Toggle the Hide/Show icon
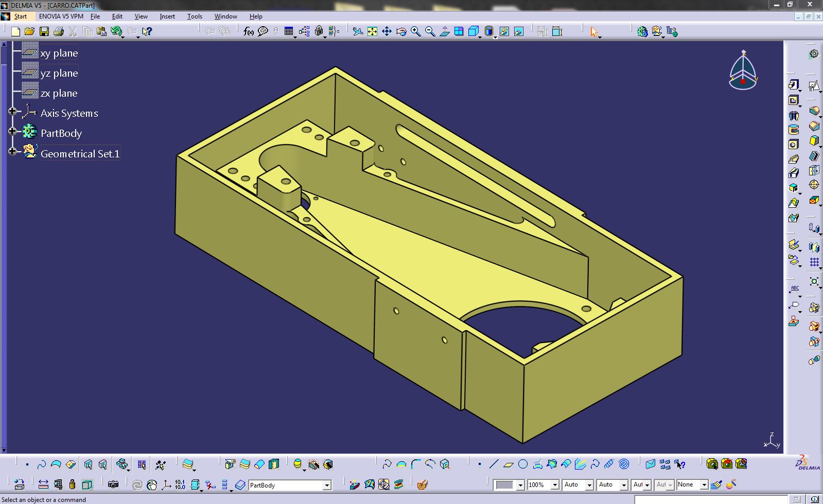Image resolution: width=823 pixels, height=504 pixels. click(x=504, y=31)
